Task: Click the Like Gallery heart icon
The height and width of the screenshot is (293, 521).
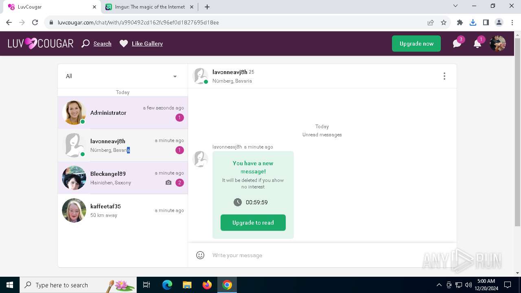Action: click(x=124, y=44)
